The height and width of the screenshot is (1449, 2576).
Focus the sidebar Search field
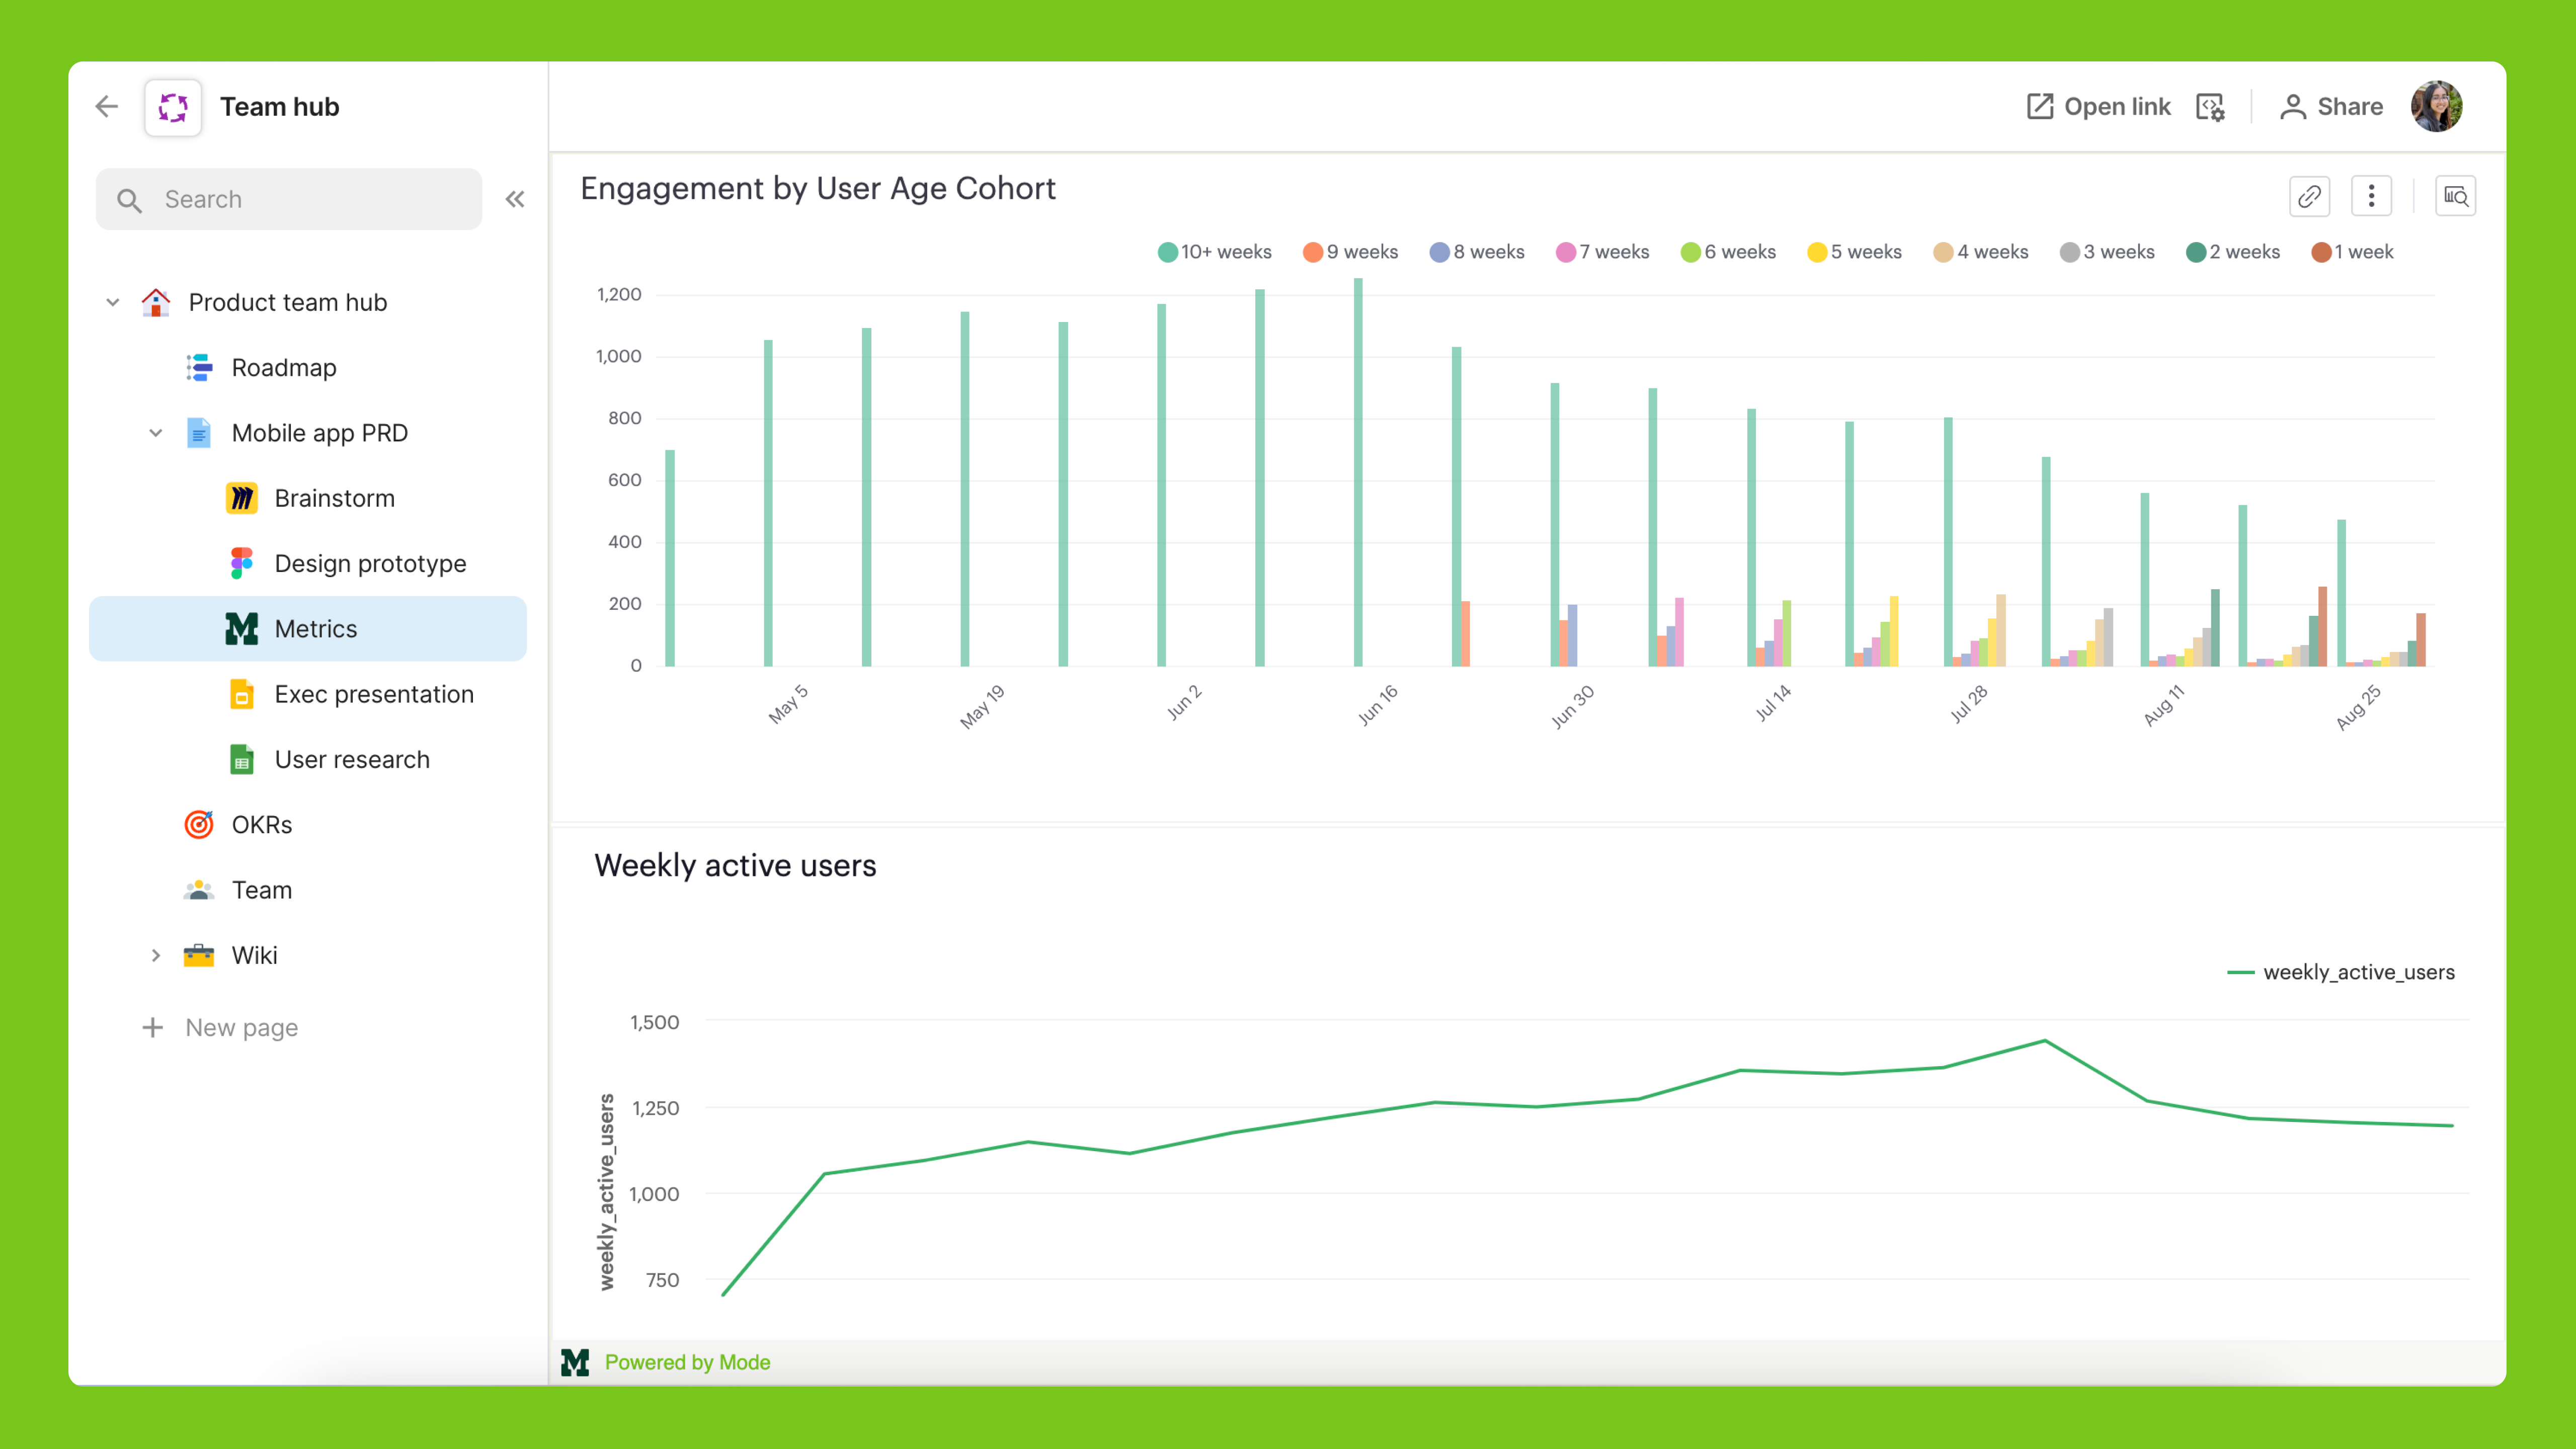coord(290,199)
